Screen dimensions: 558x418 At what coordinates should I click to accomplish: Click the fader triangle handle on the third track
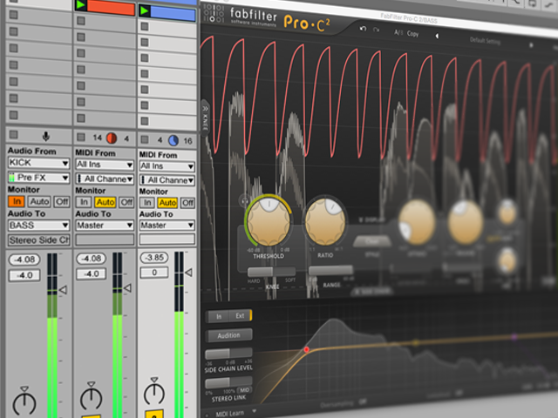tap(189, 273)
